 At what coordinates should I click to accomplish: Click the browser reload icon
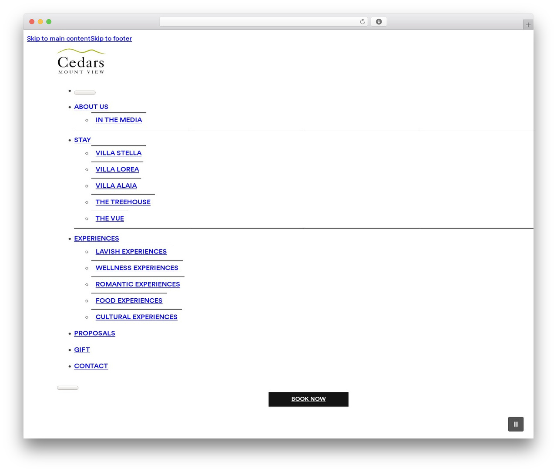click(362, 22)
